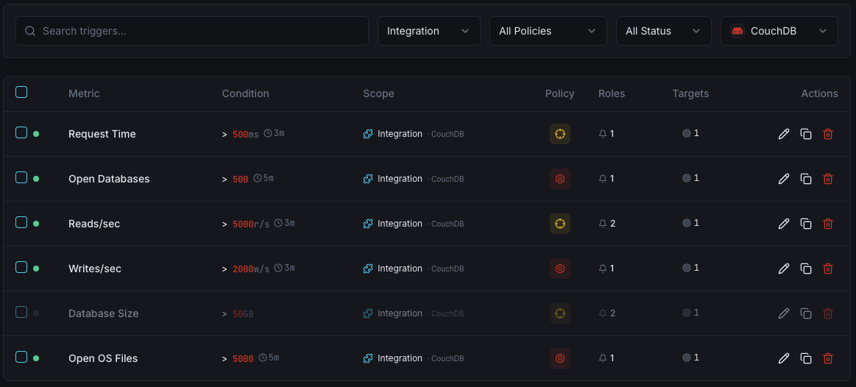The width and height of the screenshot is (856, 387).
Task: Click the Open Databases metric name
Action: [x=109, y=179]
